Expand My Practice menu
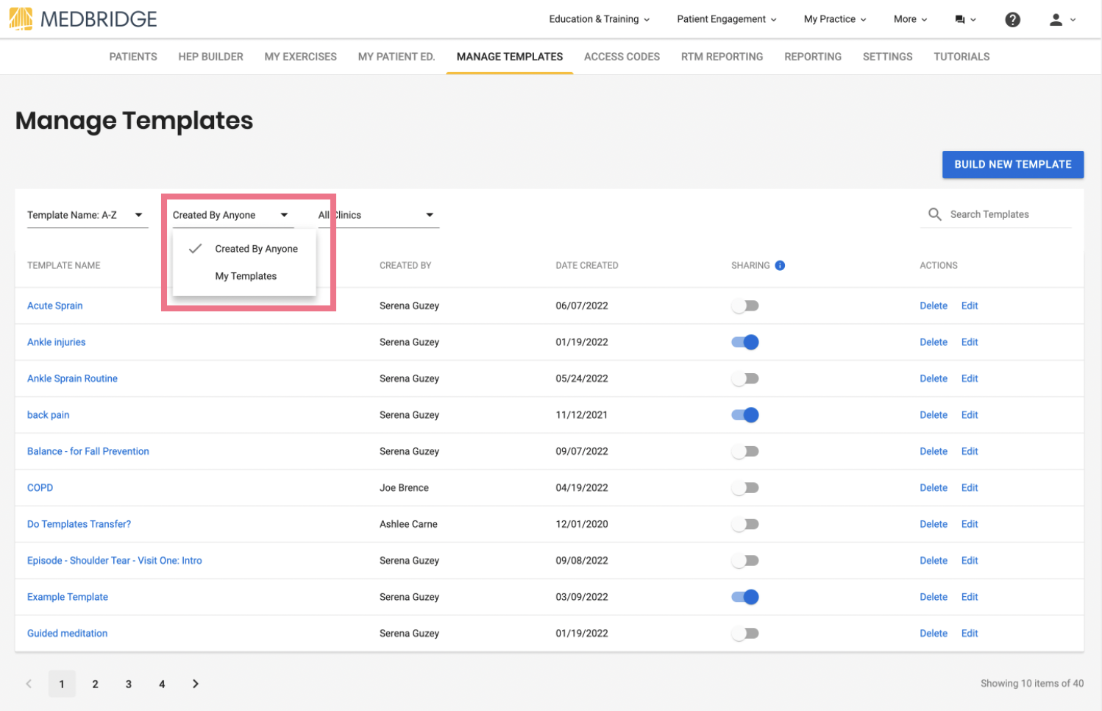 pos(835,19)
